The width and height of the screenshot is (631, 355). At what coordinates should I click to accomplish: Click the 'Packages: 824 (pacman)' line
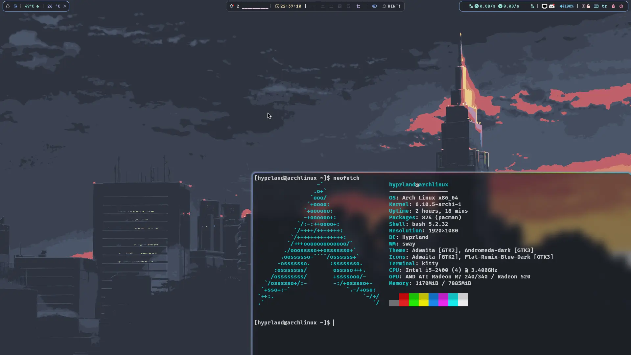click(425, 218)
